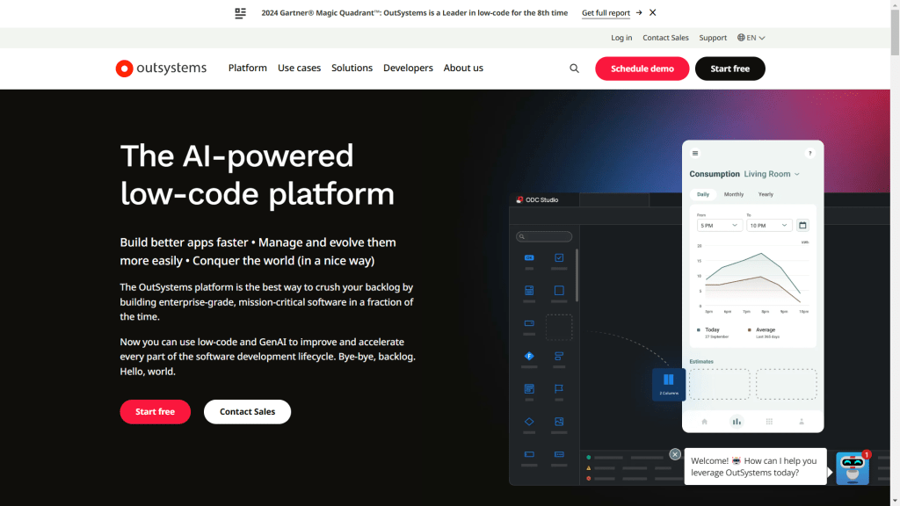Tap the hamburger menu in the Consumption app

(x=695, y=152)
